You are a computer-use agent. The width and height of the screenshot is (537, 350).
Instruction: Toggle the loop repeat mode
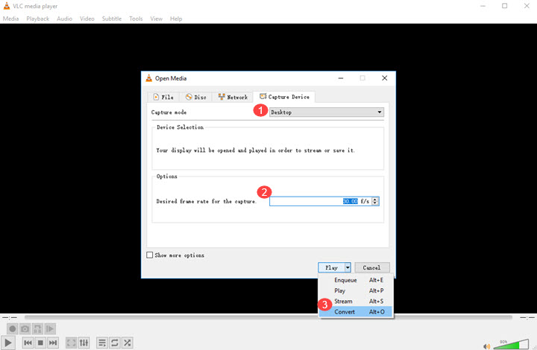[115, 343]
